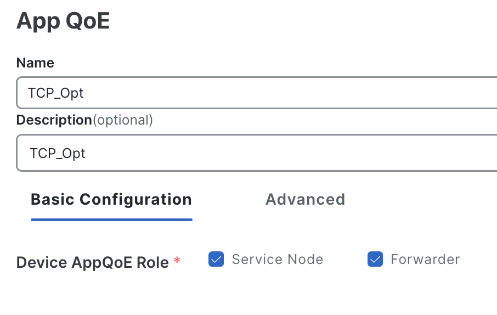Click the blue checkmark beside Forwarder
The height and width of the screenshot is (315, 497).
[375, 259]
